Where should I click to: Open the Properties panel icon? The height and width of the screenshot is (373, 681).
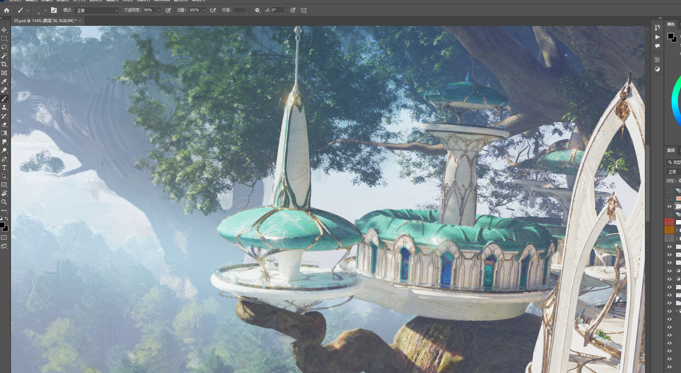[x=657, y=60]
